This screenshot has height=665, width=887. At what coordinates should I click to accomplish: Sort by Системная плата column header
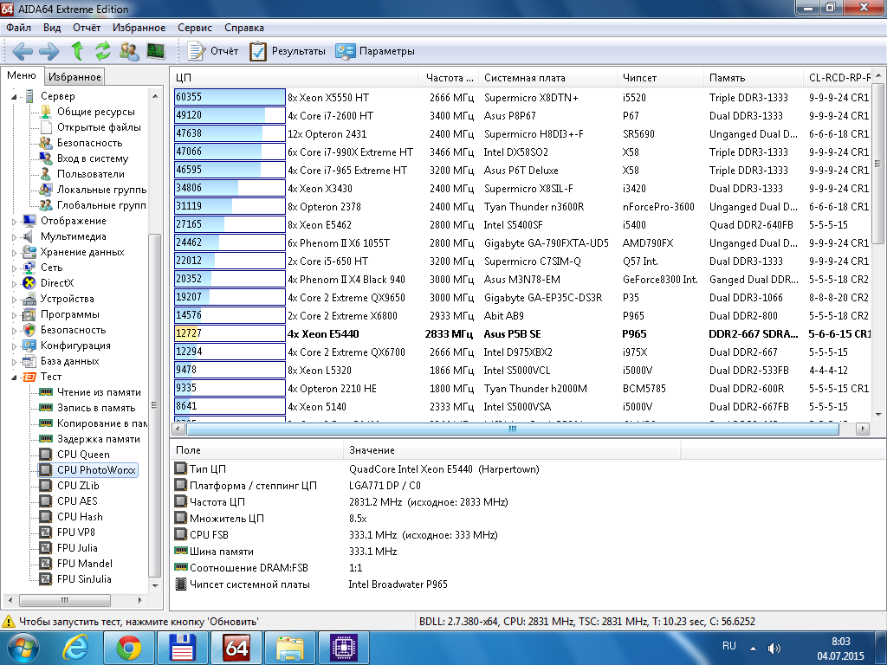pos(547,78)
